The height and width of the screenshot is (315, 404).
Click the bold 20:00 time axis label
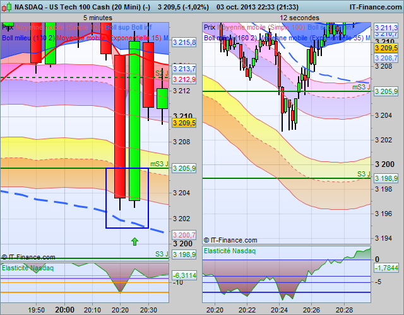coord(64,309)
